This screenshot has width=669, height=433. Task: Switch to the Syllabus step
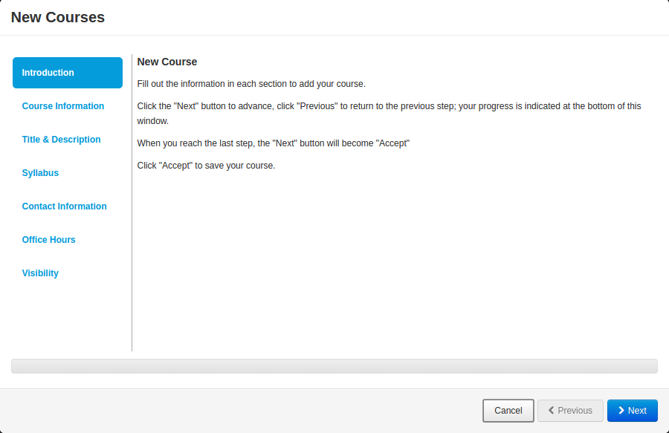pos(41,173)
